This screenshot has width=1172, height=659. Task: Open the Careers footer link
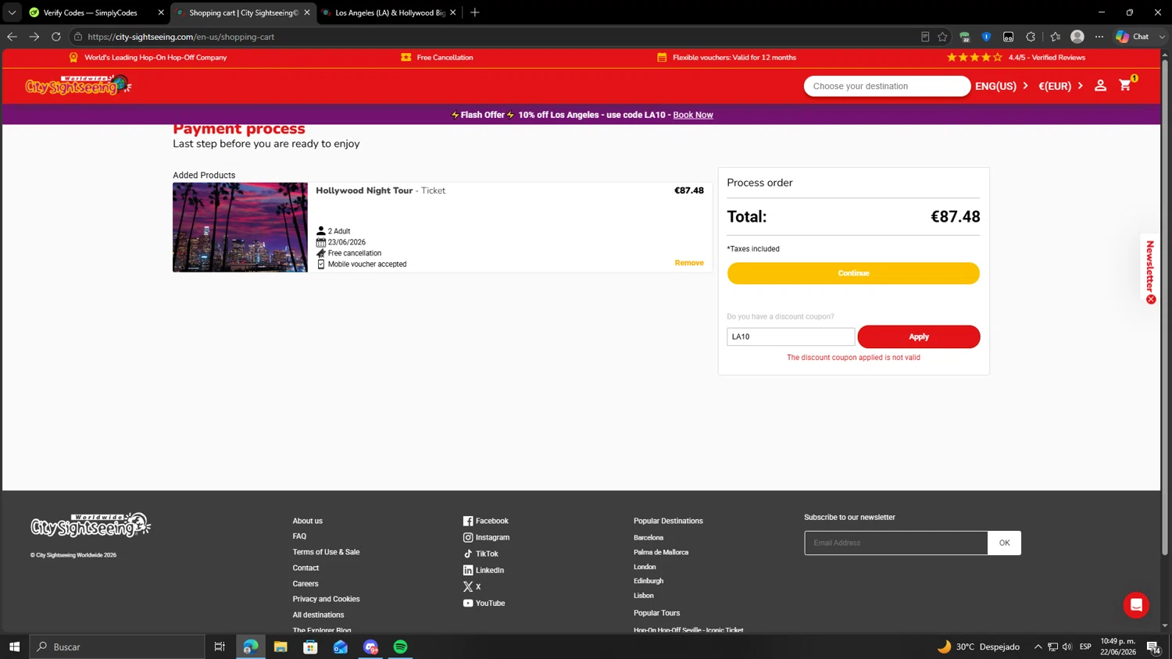[306, 583]
